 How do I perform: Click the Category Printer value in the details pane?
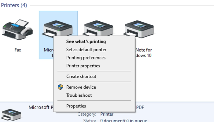point(107,114)
